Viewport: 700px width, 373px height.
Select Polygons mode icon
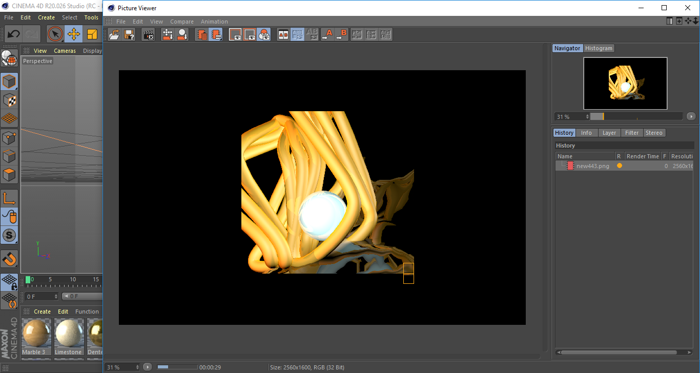coord(9,175)
